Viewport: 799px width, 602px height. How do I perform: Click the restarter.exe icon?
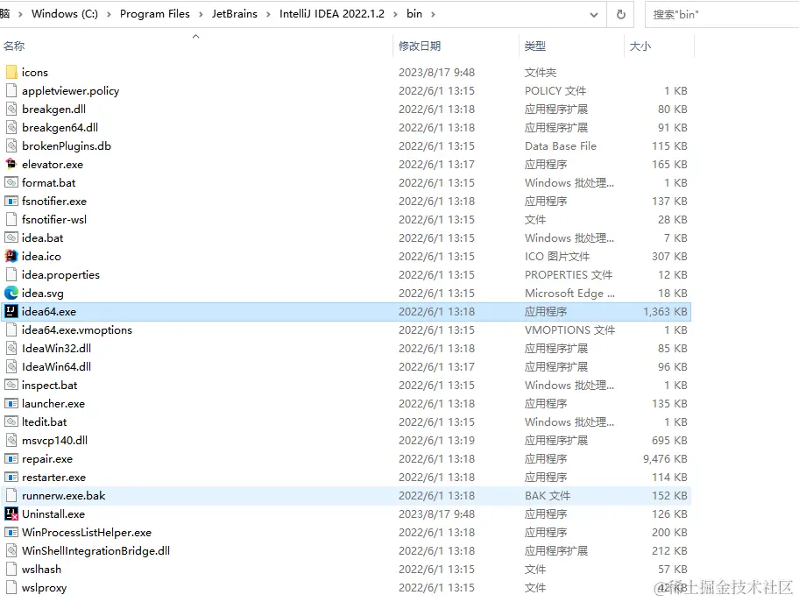[x=11, y=477]
